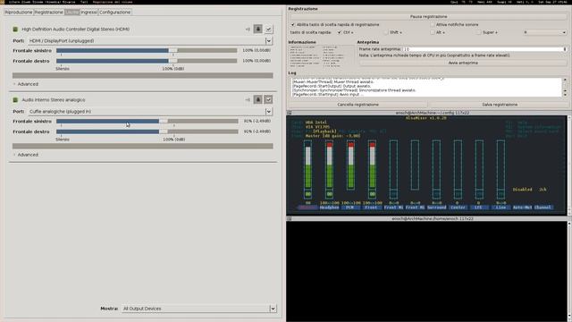The image size is (572, 322).
Task: Click the Avvia anteprima button
Action: point(463,63)
